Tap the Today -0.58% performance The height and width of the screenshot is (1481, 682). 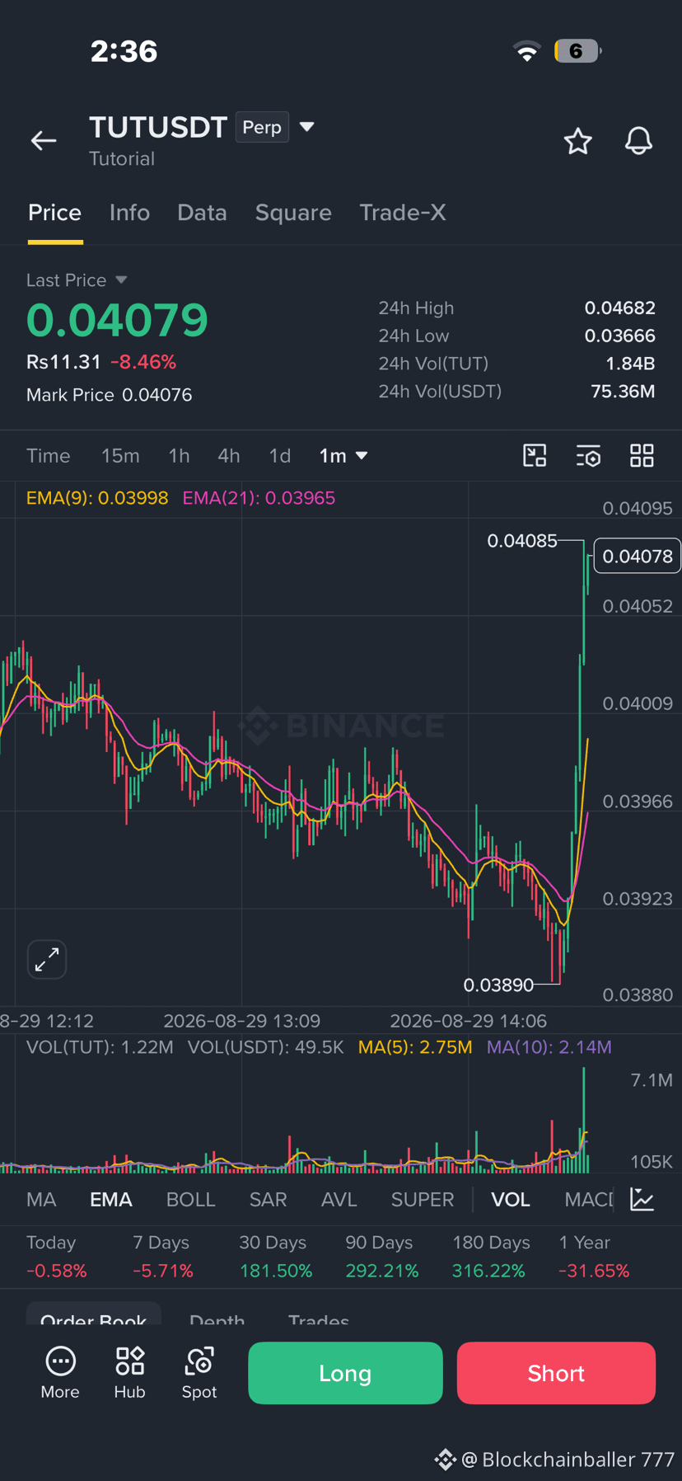pos(56,1257)
